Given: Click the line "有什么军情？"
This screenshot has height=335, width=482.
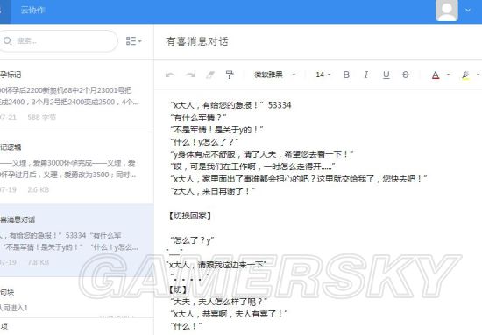Looking at the screenshot, I should coord(199,118).
